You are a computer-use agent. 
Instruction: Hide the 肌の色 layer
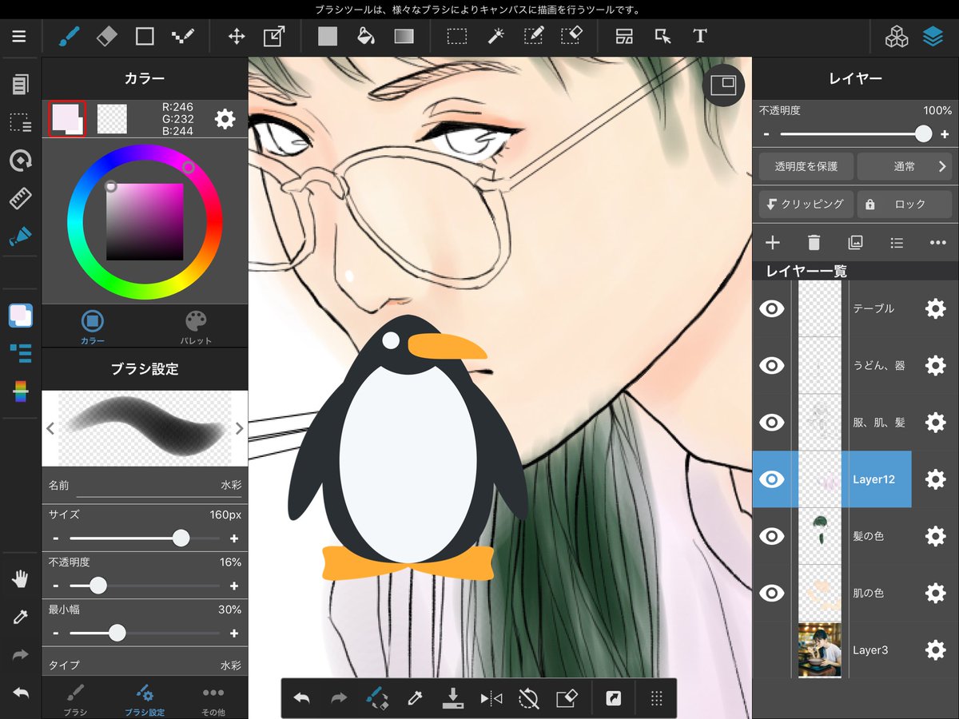click(771, 593)
